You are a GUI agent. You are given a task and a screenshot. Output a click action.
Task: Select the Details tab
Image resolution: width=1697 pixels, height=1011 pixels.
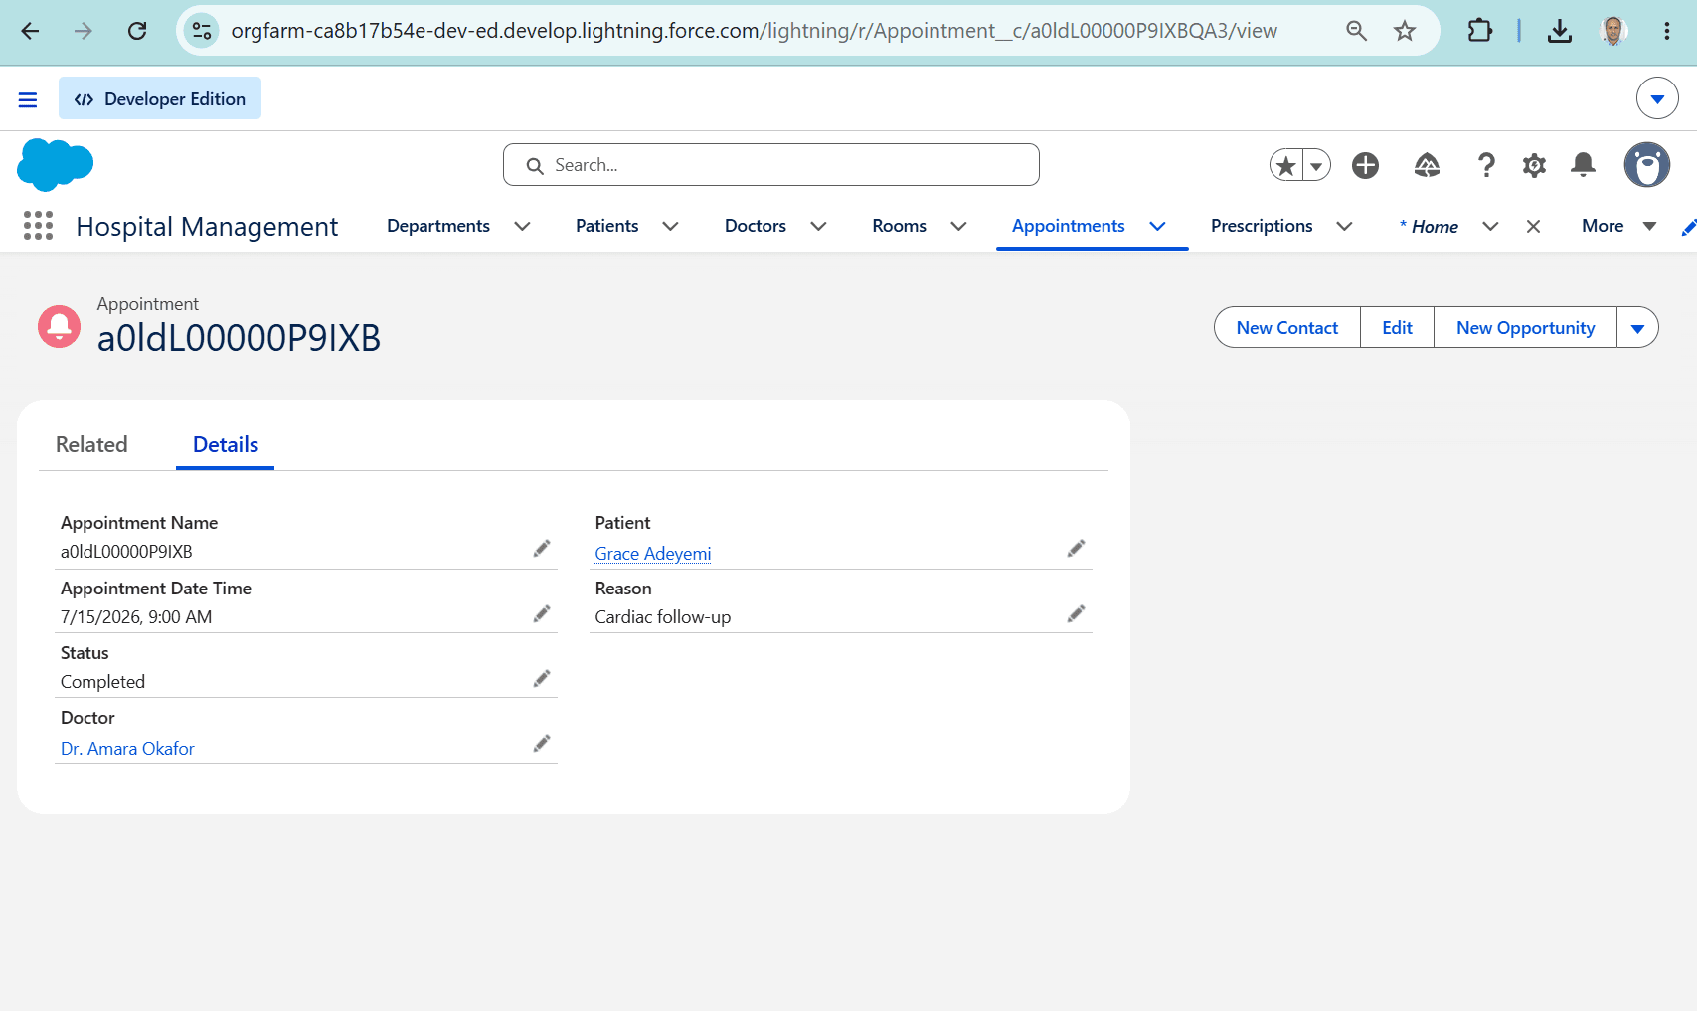226,444
